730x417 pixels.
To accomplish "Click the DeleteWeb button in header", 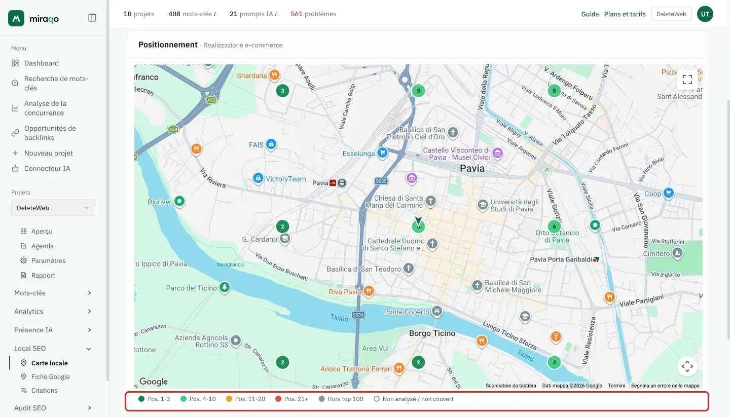I will (671, 14).
